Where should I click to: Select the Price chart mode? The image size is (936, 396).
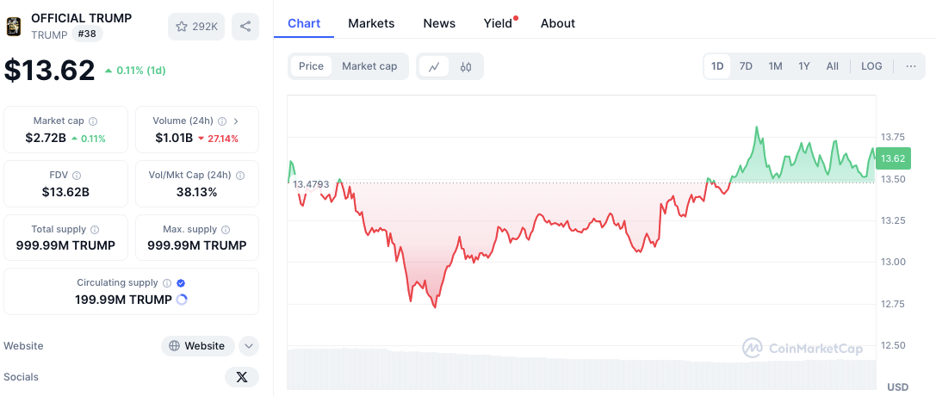(311, 66)
